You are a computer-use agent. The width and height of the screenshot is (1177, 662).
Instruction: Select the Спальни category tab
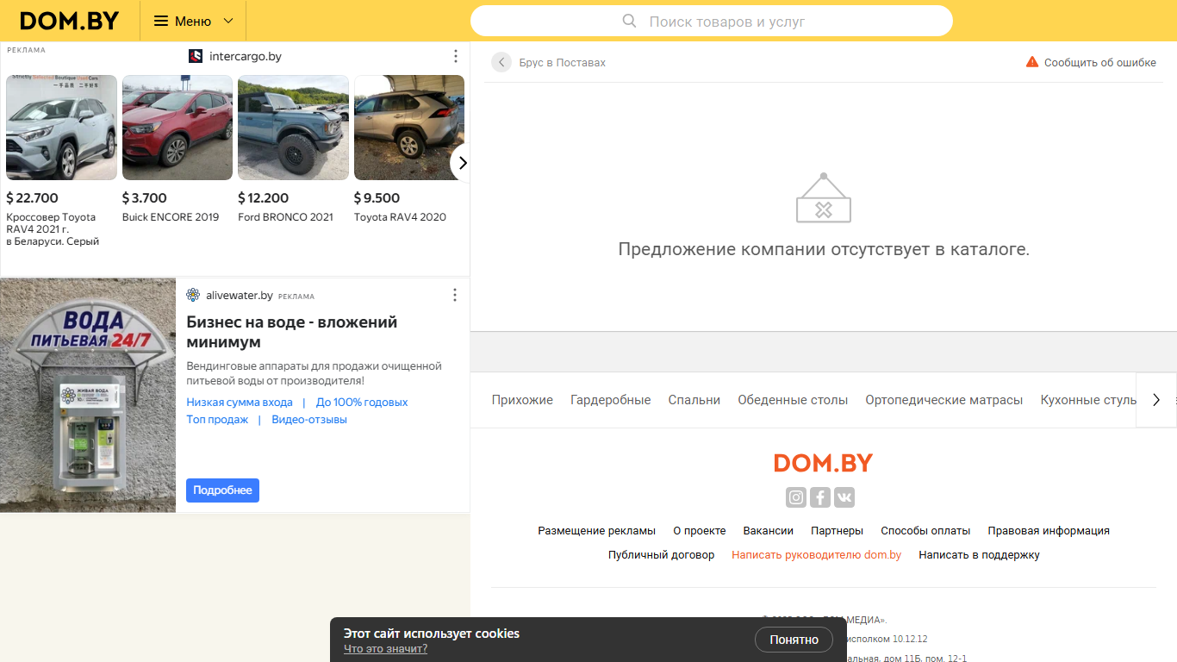point(694,400)
